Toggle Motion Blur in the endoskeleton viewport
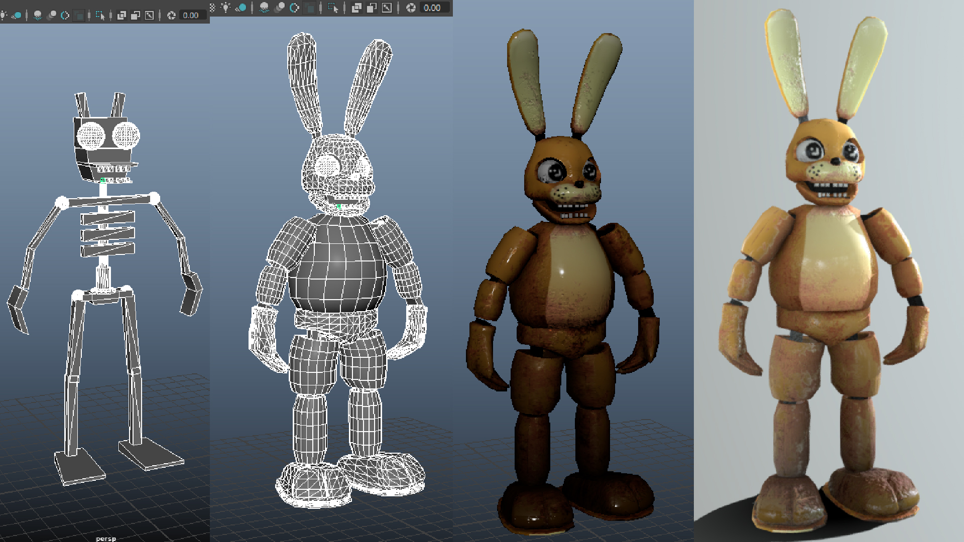964x542 pixels. [x=52, y=15]
